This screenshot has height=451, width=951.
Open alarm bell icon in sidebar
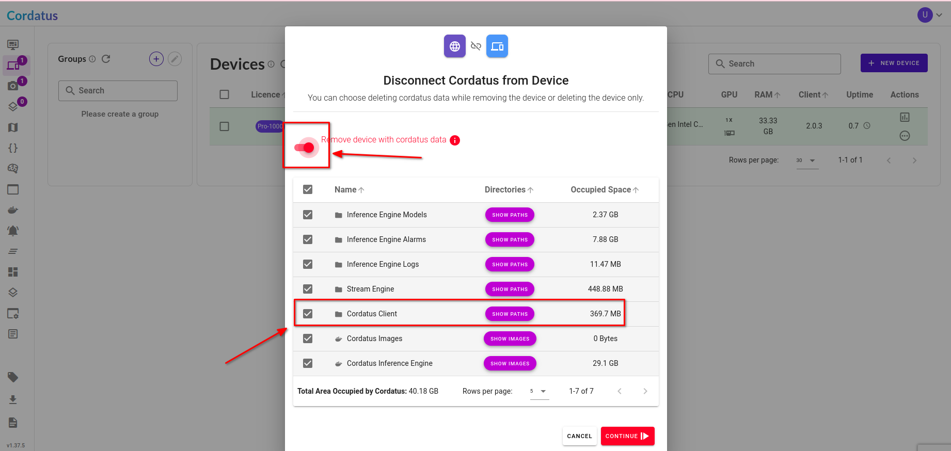(13, 231)
